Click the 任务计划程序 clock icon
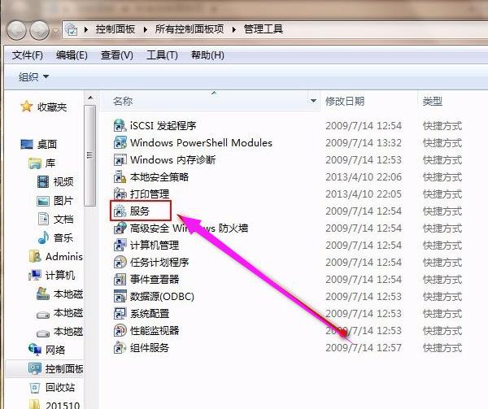The height and width of the screenshot is (409, 488). [x=120, y=262]
